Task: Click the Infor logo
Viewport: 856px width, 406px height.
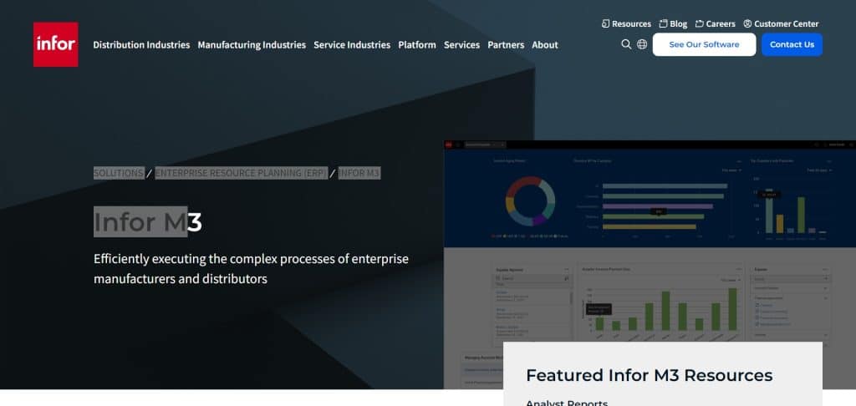Action: (56, 44)
